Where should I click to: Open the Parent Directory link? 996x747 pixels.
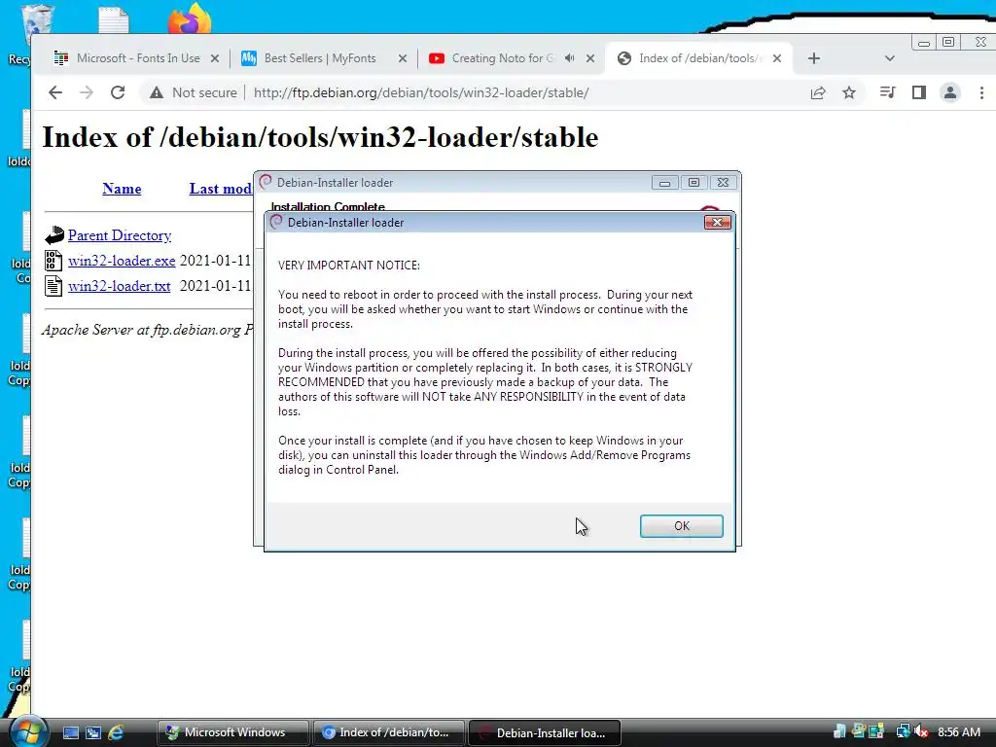120,235
